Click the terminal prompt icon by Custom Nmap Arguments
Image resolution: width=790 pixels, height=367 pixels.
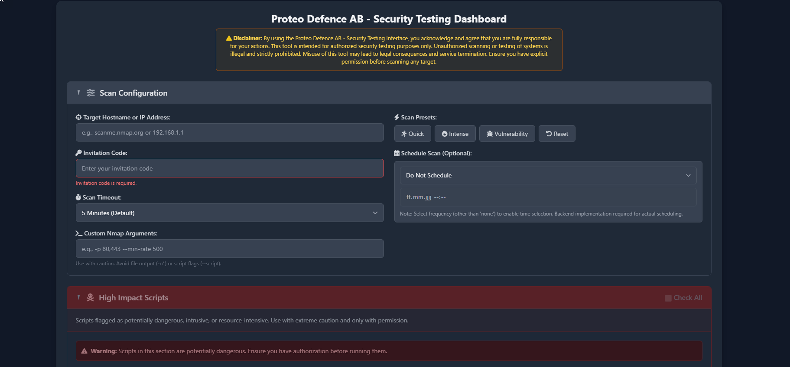pos(79,233)
